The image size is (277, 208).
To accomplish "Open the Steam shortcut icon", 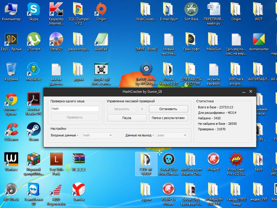I will pos(33,130).
